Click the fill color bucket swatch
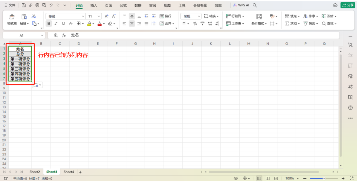 [x=89, y=24]
